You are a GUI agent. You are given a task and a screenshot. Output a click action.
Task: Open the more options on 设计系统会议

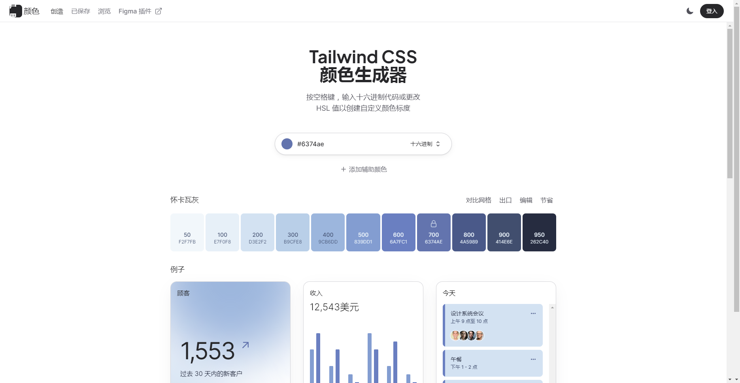(x=533, y=313)
